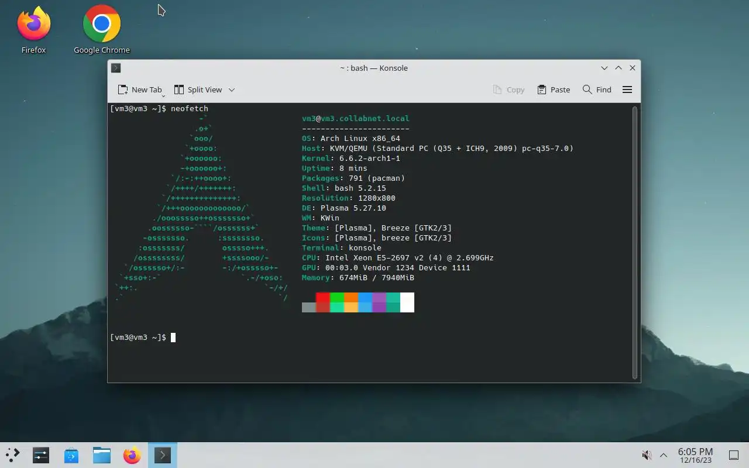Viewport: 749px width, 468px height.
Task: Select the Konsole taskbar entry
Action: click(x=163, y=455)
